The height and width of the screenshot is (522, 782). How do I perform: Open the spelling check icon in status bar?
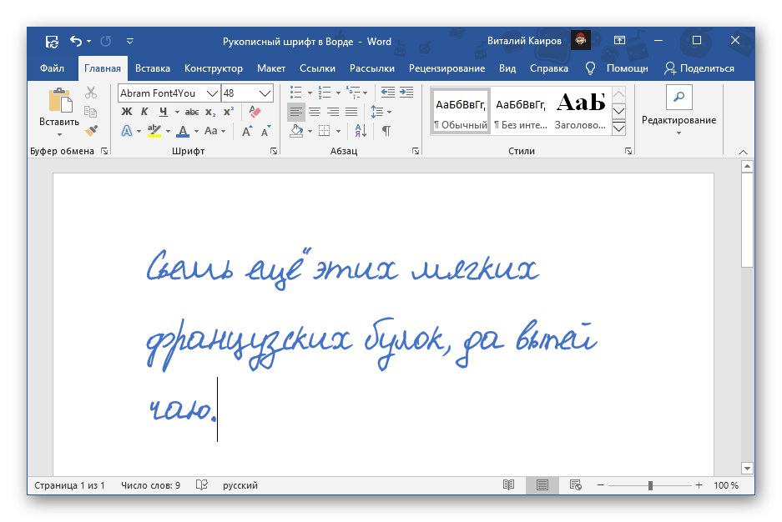click(x=201, y=484)
